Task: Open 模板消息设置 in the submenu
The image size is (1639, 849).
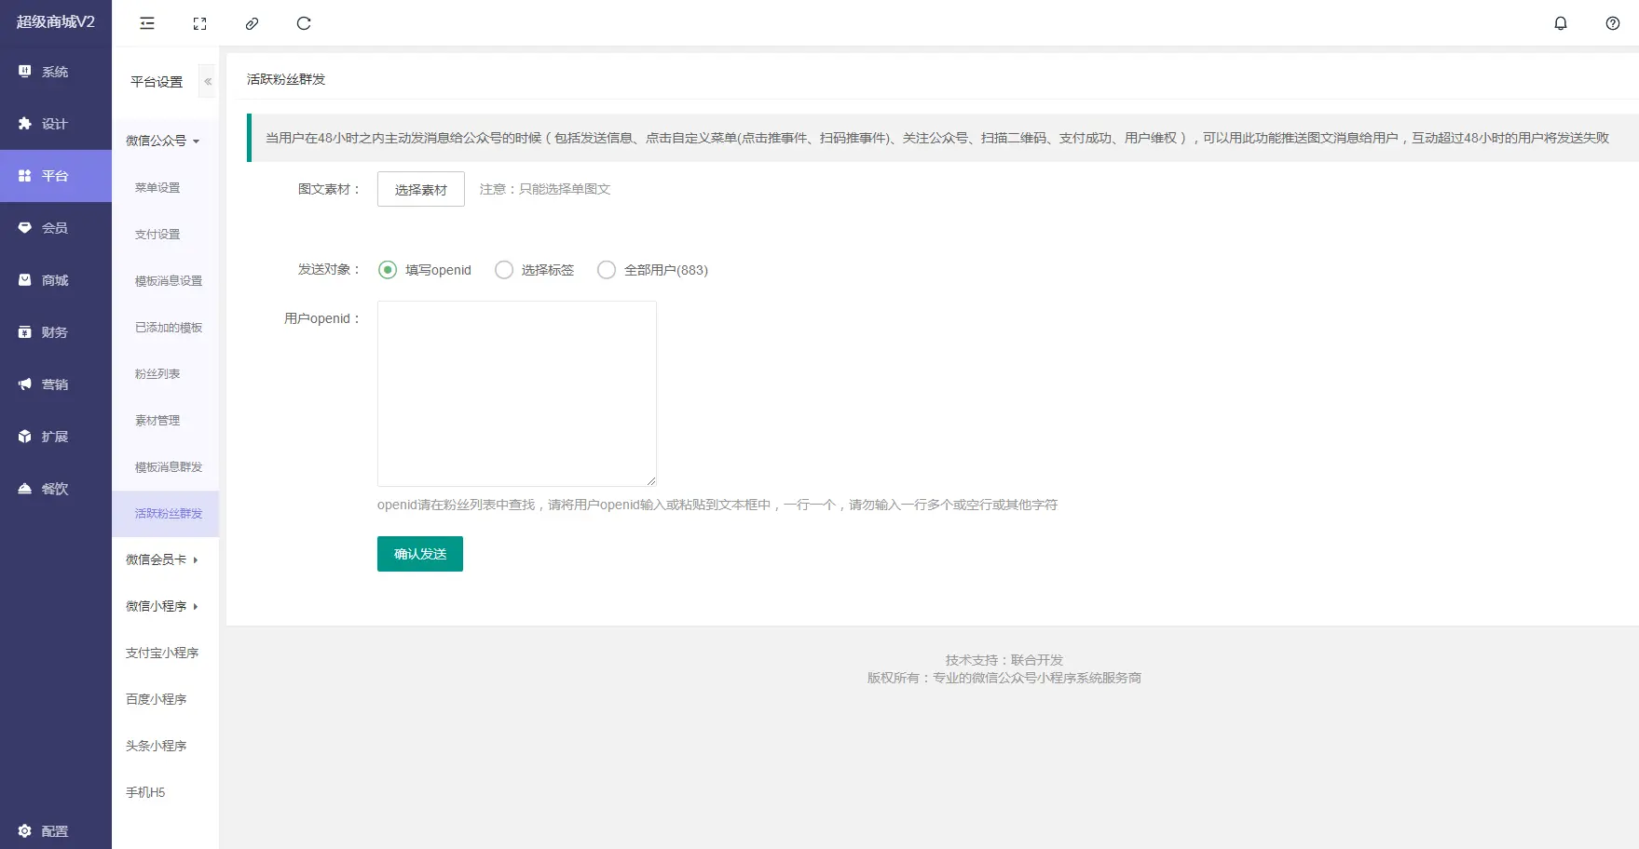Action: [x=165, y=280]
